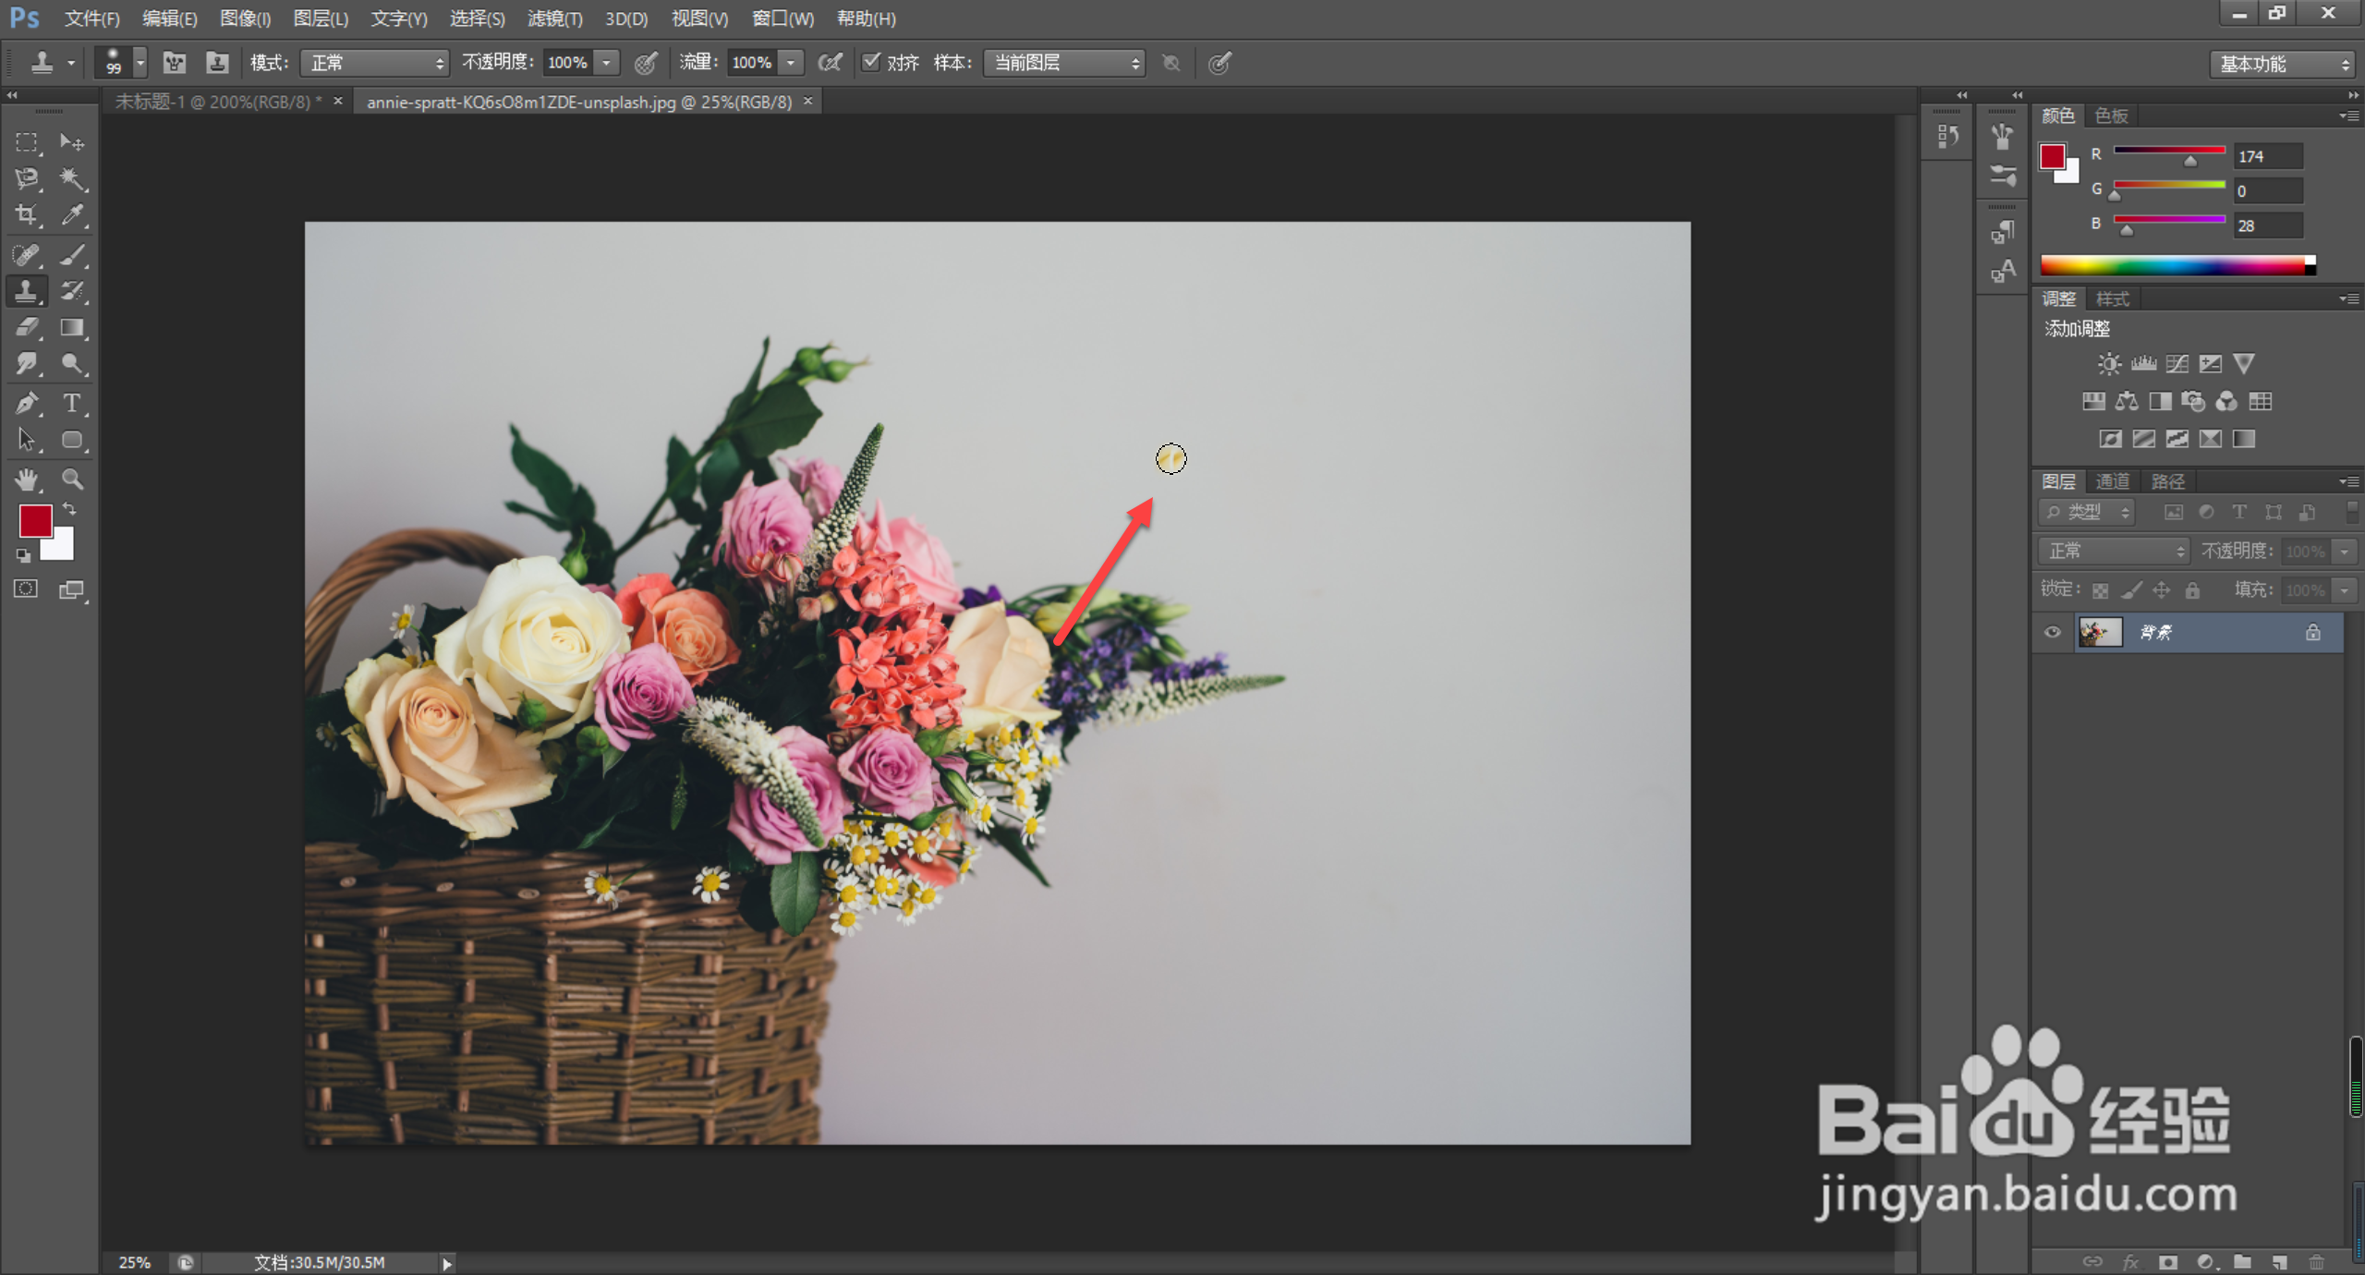
Task: Click the foreground red color swatch
Action: [35, 521]
